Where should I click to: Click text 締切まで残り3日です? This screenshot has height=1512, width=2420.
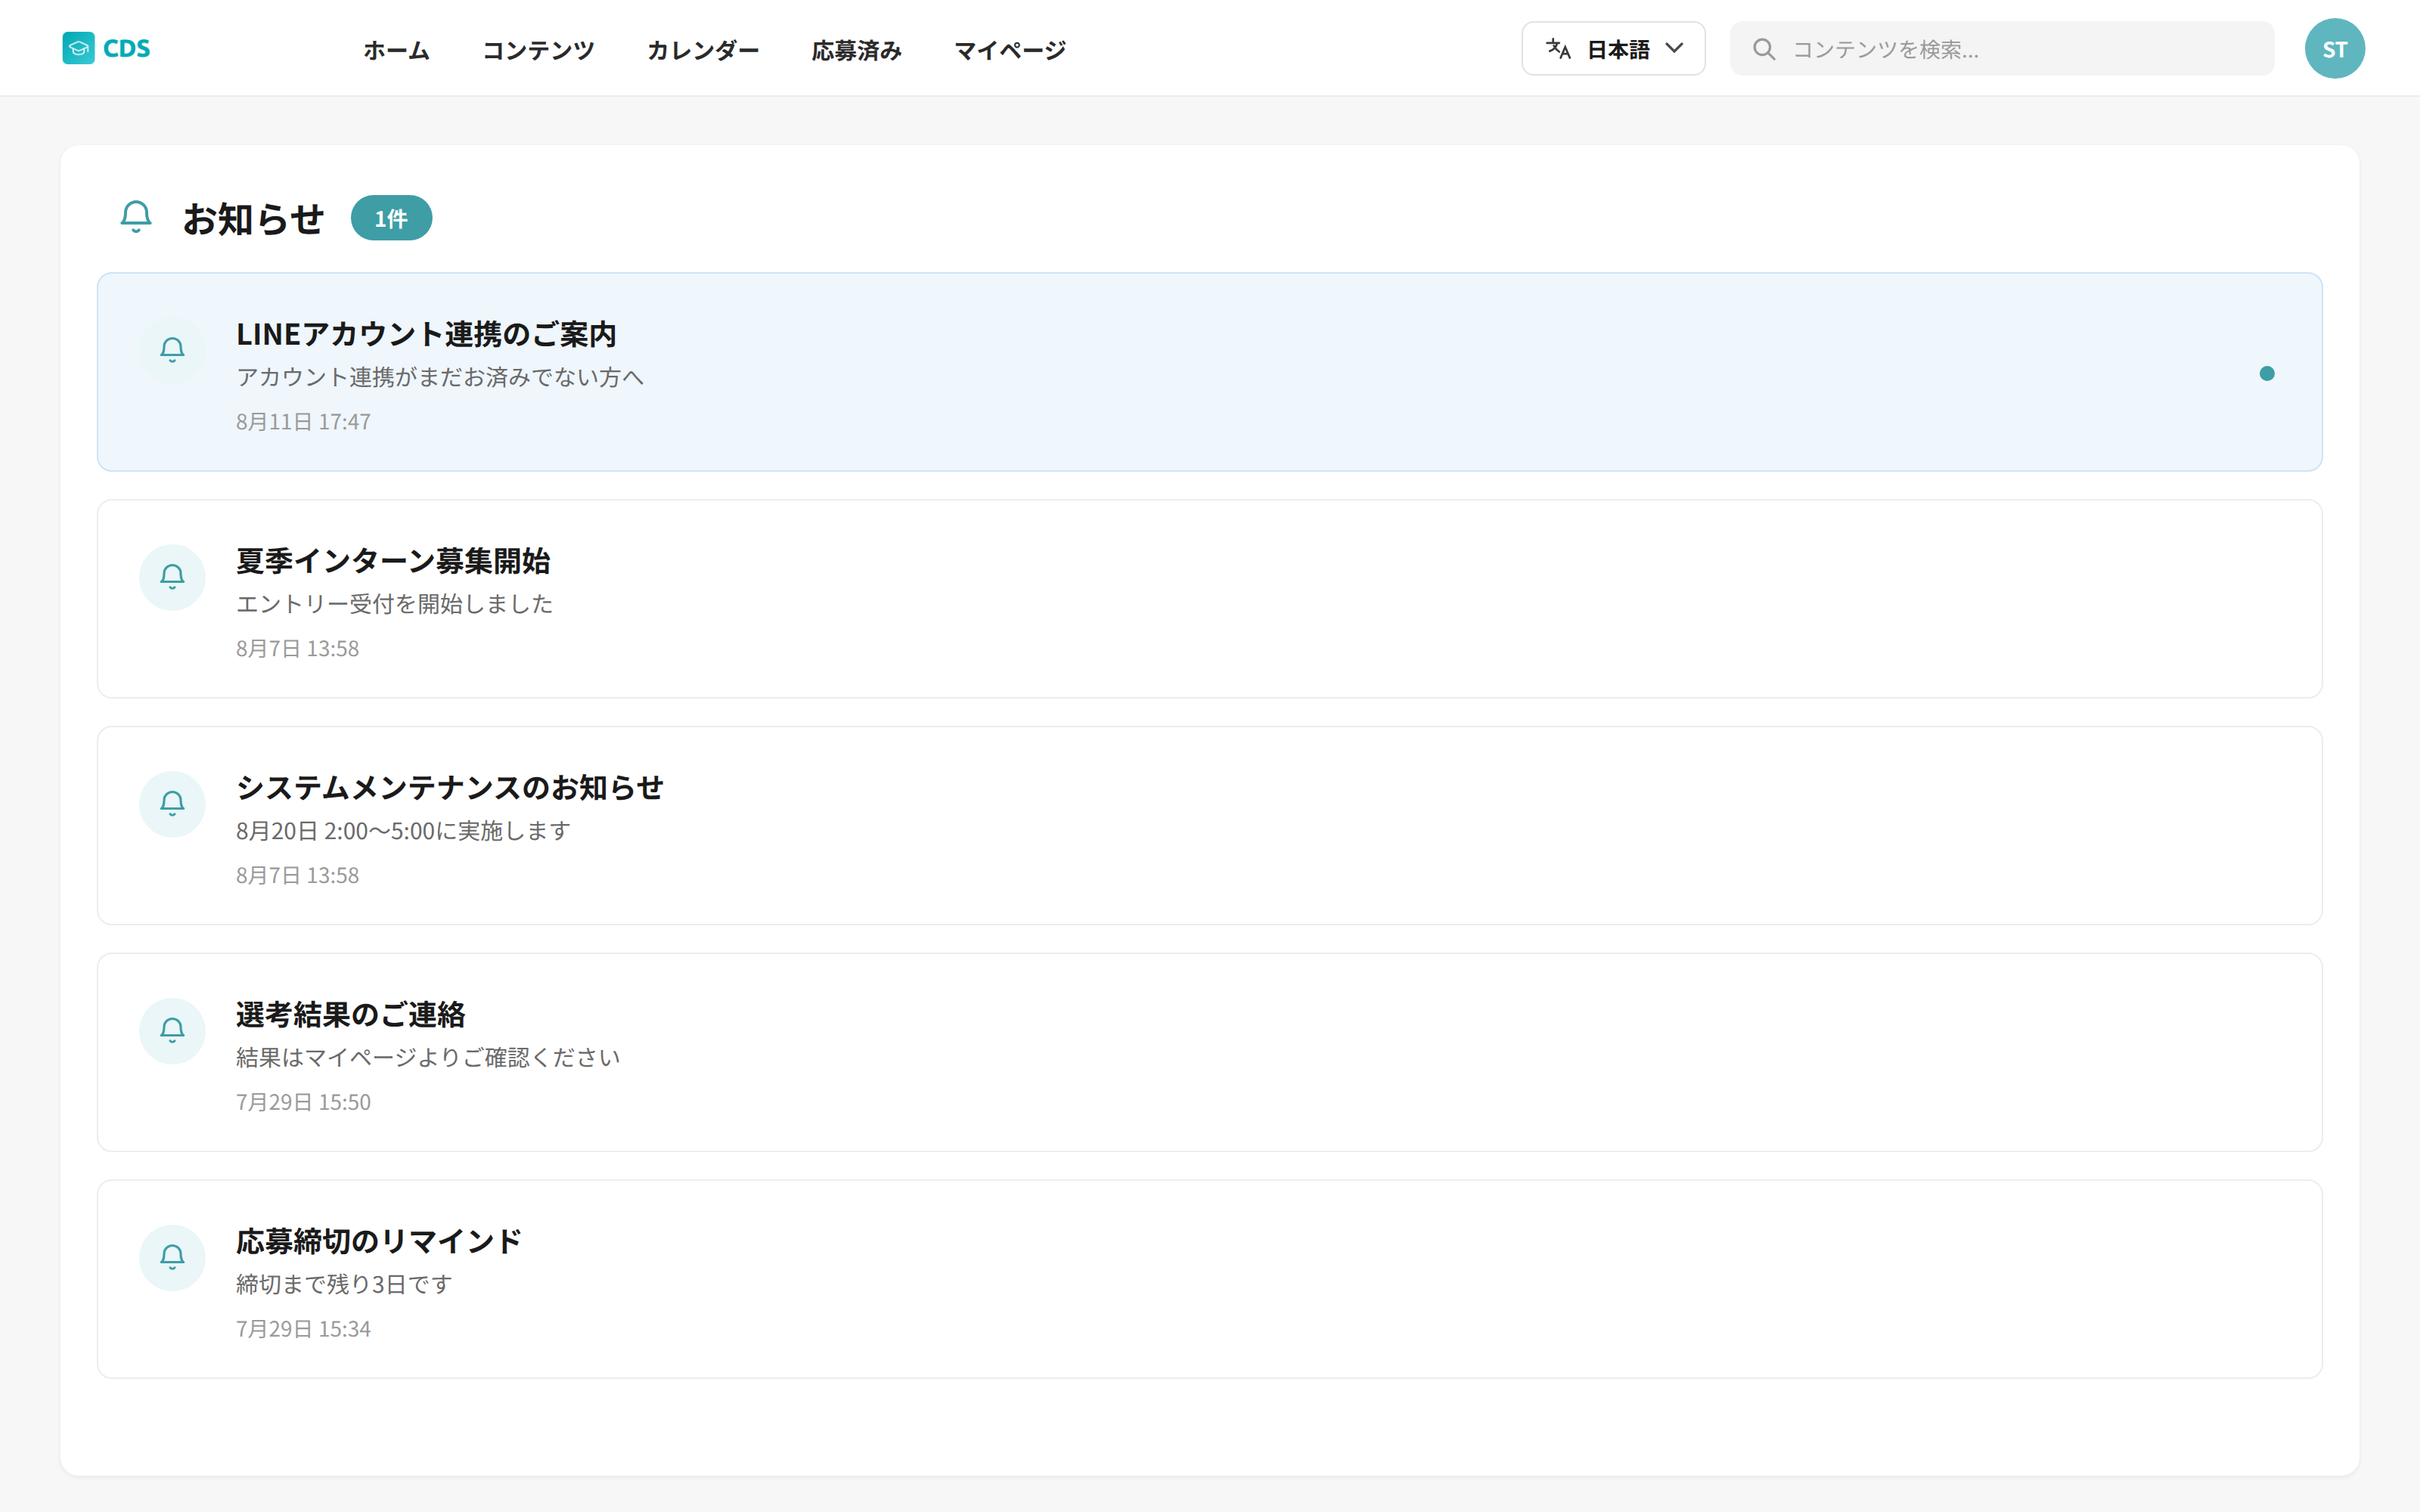pos(344,1285)
